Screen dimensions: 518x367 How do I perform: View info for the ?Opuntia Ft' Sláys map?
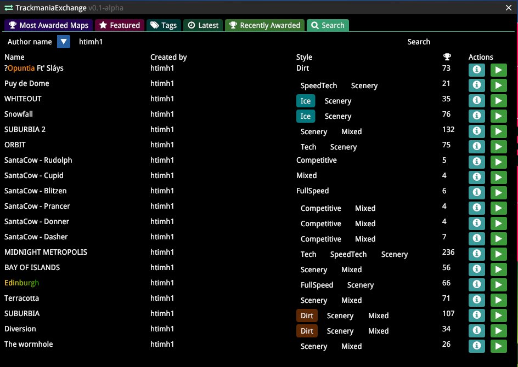(x=476, y=70)
